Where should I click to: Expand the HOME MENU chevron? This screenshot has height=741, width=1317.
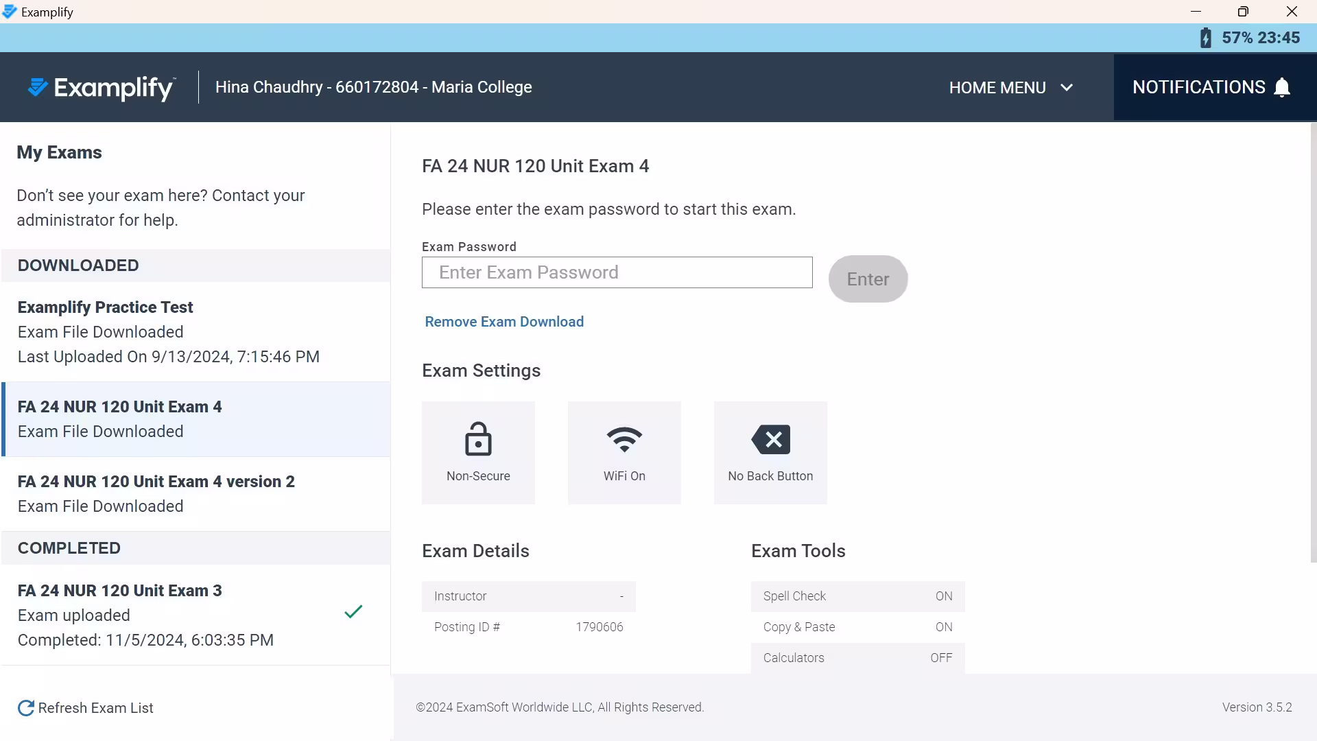click(x=1067, y=88)
